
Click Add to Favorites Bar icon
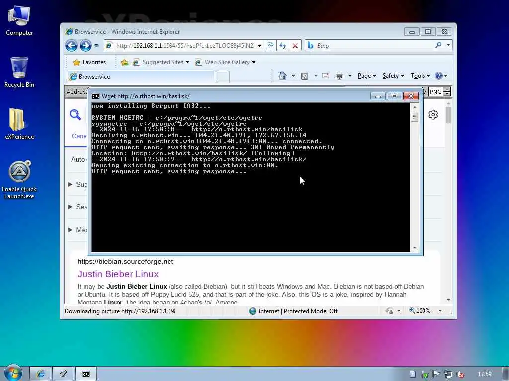(x=125, y=62)
